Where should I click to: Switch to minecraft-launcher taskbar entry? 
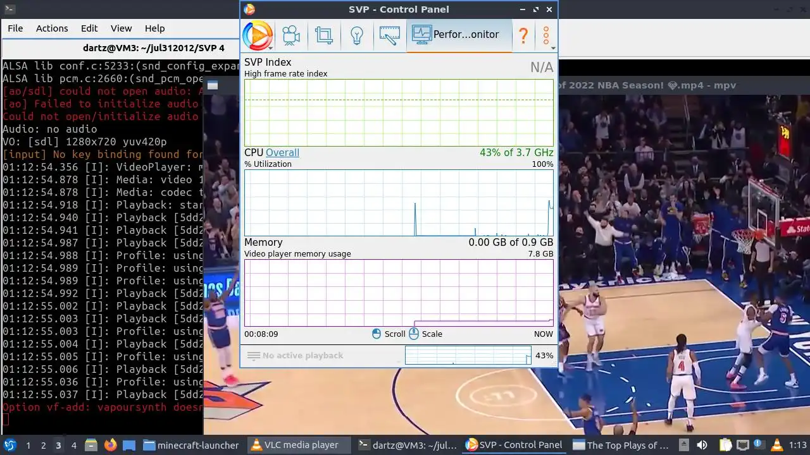[191, 445]
